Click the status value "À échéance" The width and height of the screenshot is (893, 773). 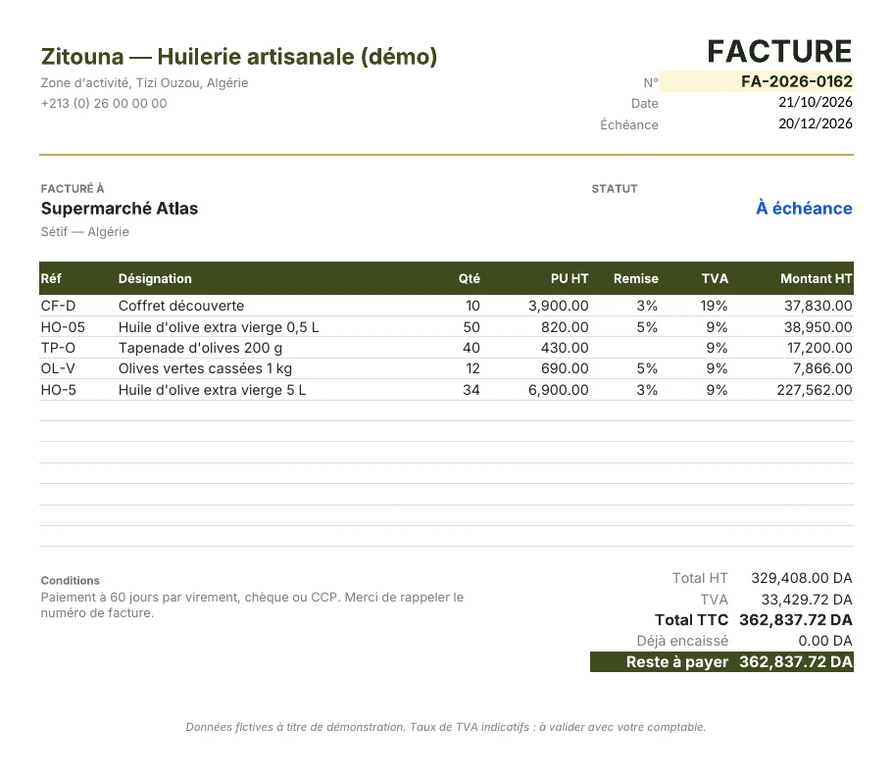(x=804, y=209)
